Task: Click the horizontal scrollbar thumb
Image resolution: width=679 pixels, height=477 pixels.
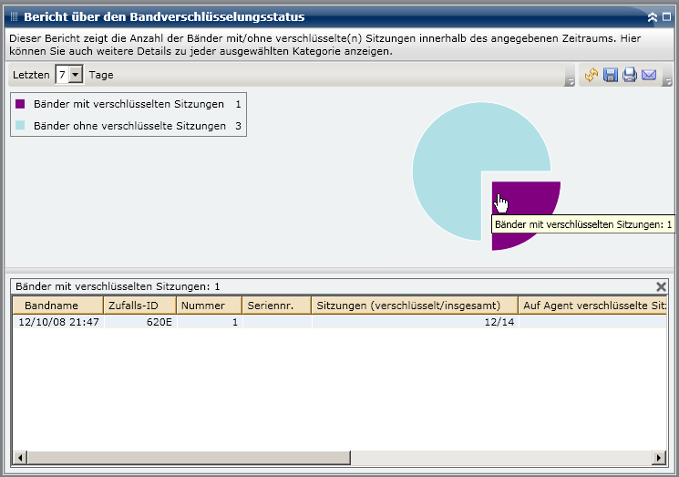Action: tap(189, 458)
